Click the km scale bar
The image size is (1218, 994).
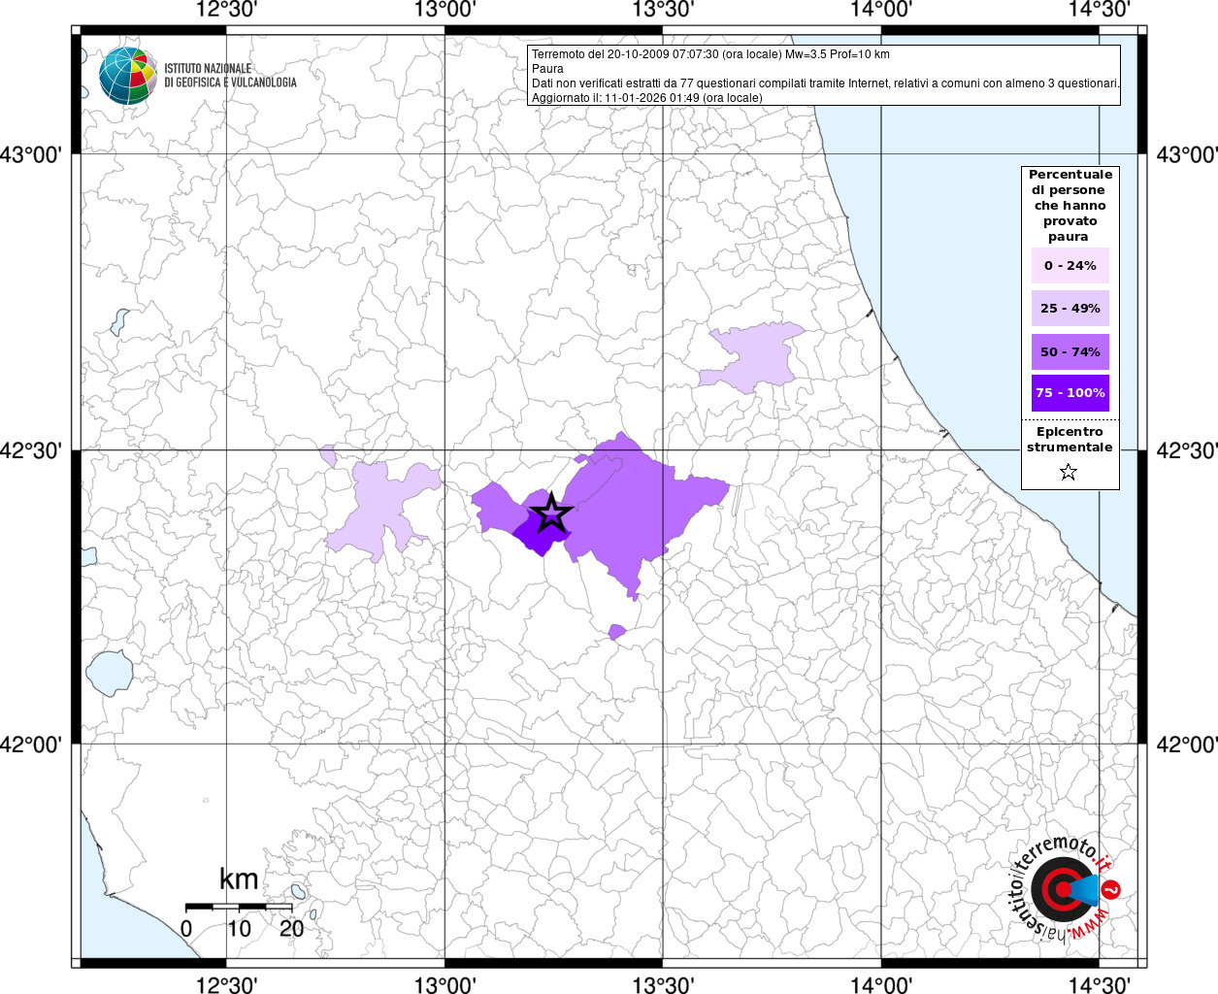coord(239,907)
